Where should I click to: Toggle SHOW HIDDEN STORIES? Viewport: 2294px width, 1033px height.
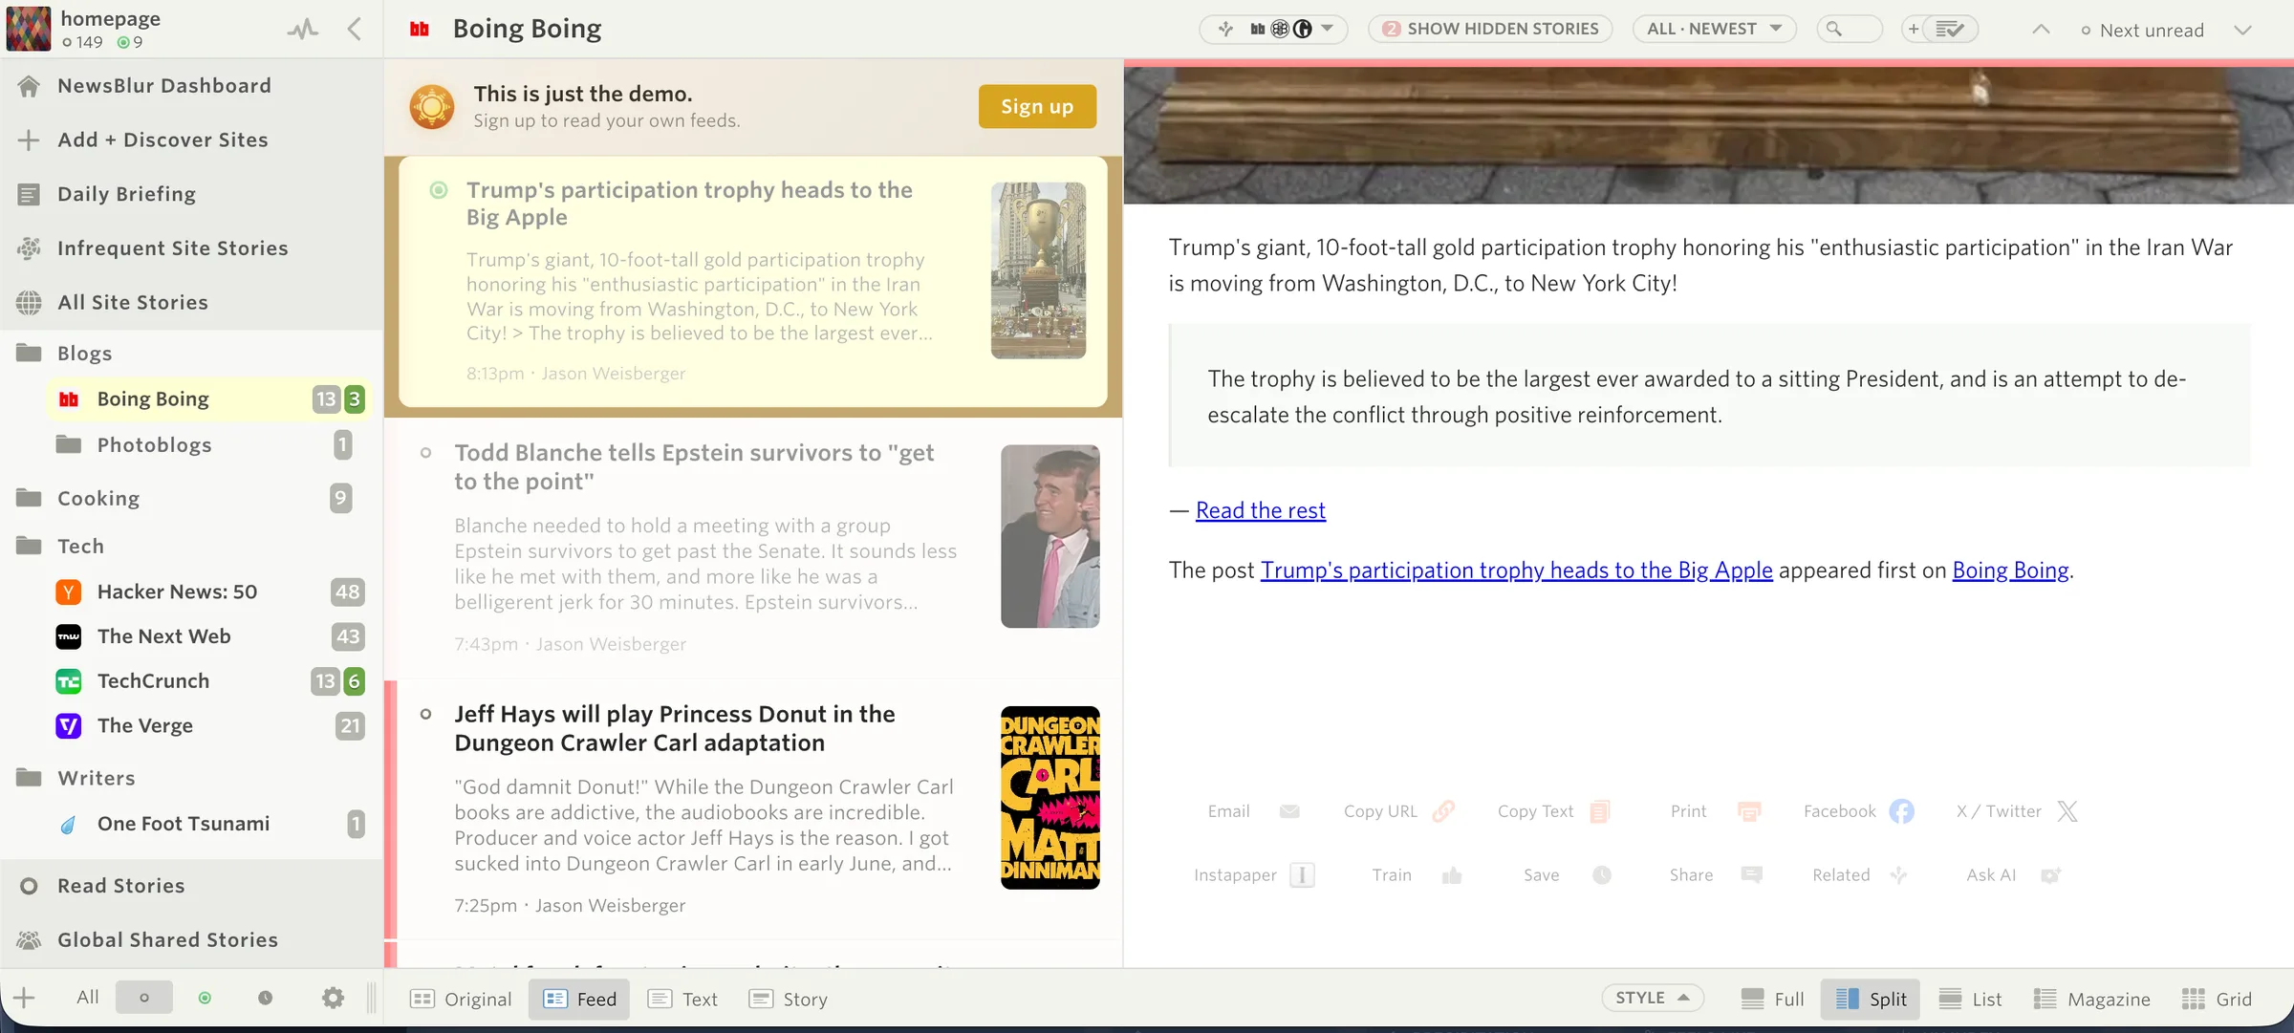pyautogui.click(x=1490, y=29)
